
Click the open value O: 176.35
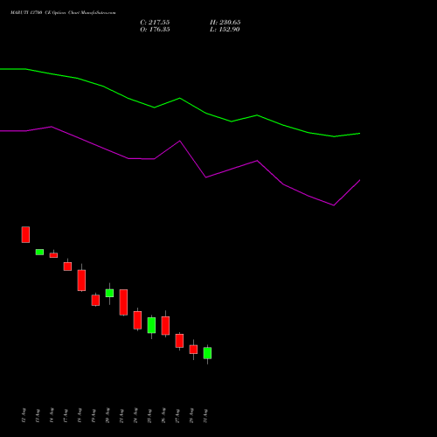pos(155,30)
